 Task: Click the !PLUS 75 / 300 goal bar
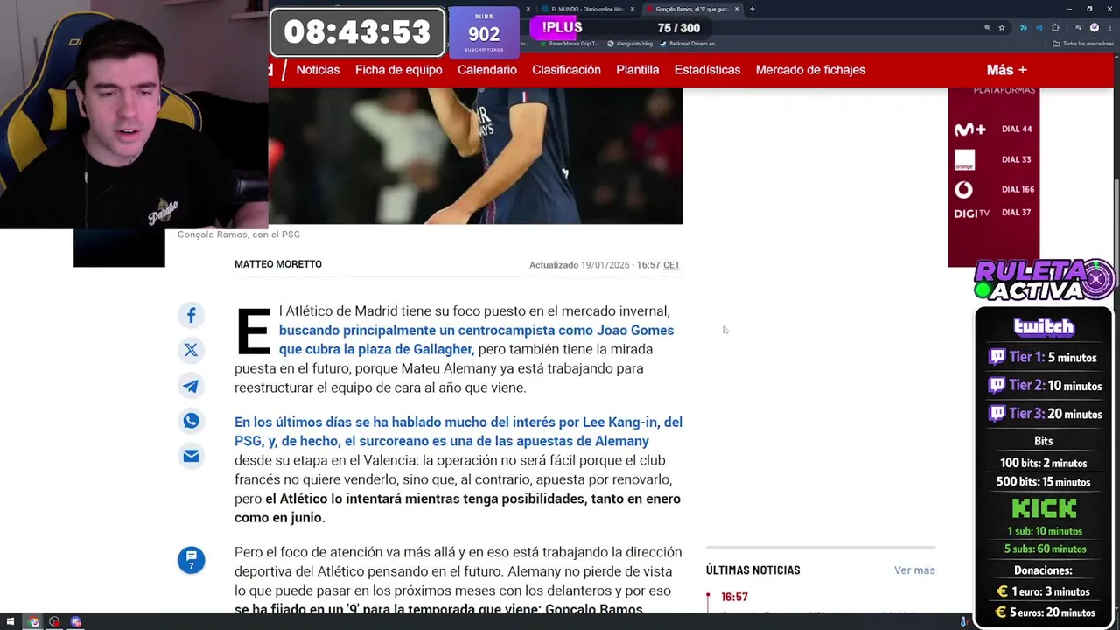click(621, 28)
